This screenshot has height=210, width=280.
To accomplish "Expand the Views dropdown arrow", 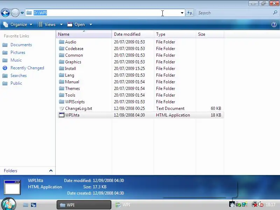I will coord(61,24).
